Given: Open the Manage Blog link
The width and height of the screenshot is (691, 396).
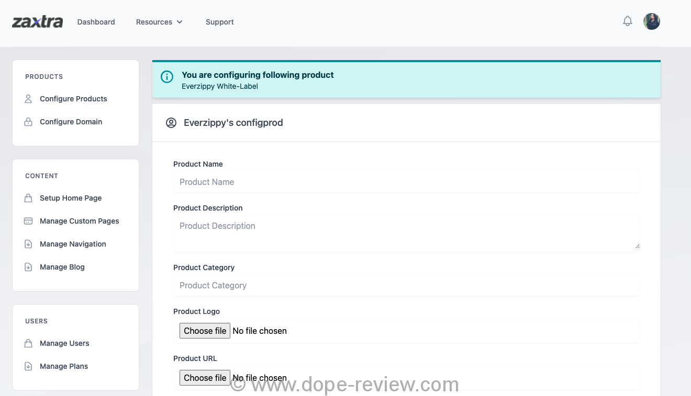Looking at the screenshot, I should click(x=62, y=267).
